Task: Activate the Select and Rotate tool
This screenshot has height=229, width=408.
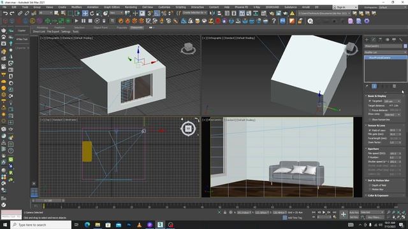Action: pos(92,13)
